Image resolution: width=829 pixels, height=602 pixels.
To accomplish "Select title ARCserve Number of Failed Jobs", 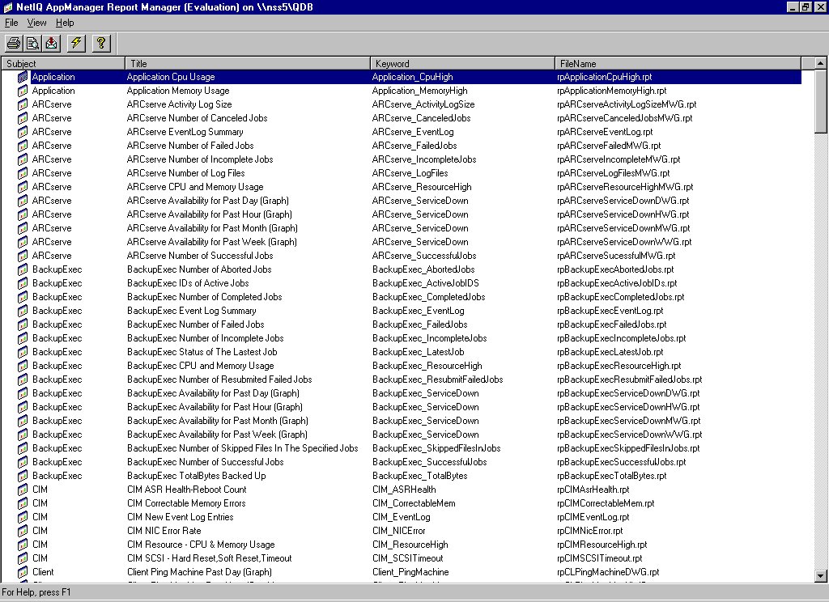I will pyautogui.click(x=190, y=146).
